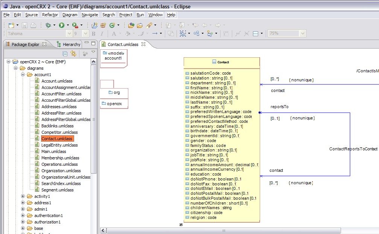
Task: Click the Package Explorer scroll up arrow
Action: pos(94,62)
